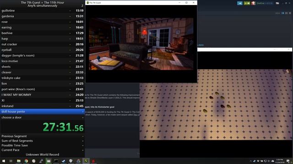Select the yellow S taskbar application icon
This screenshot has height=164, width=293.
pos(86,161)
